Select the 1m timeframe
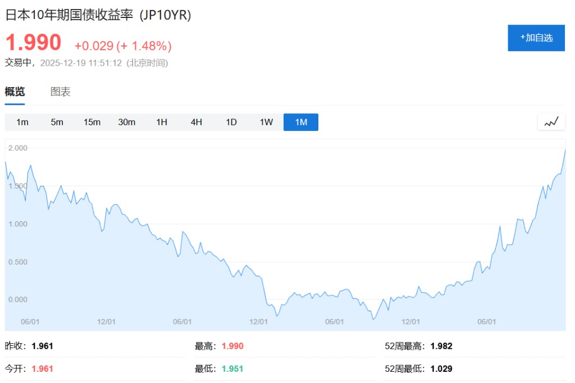This screenshot has height=383, width=575. 22,122
